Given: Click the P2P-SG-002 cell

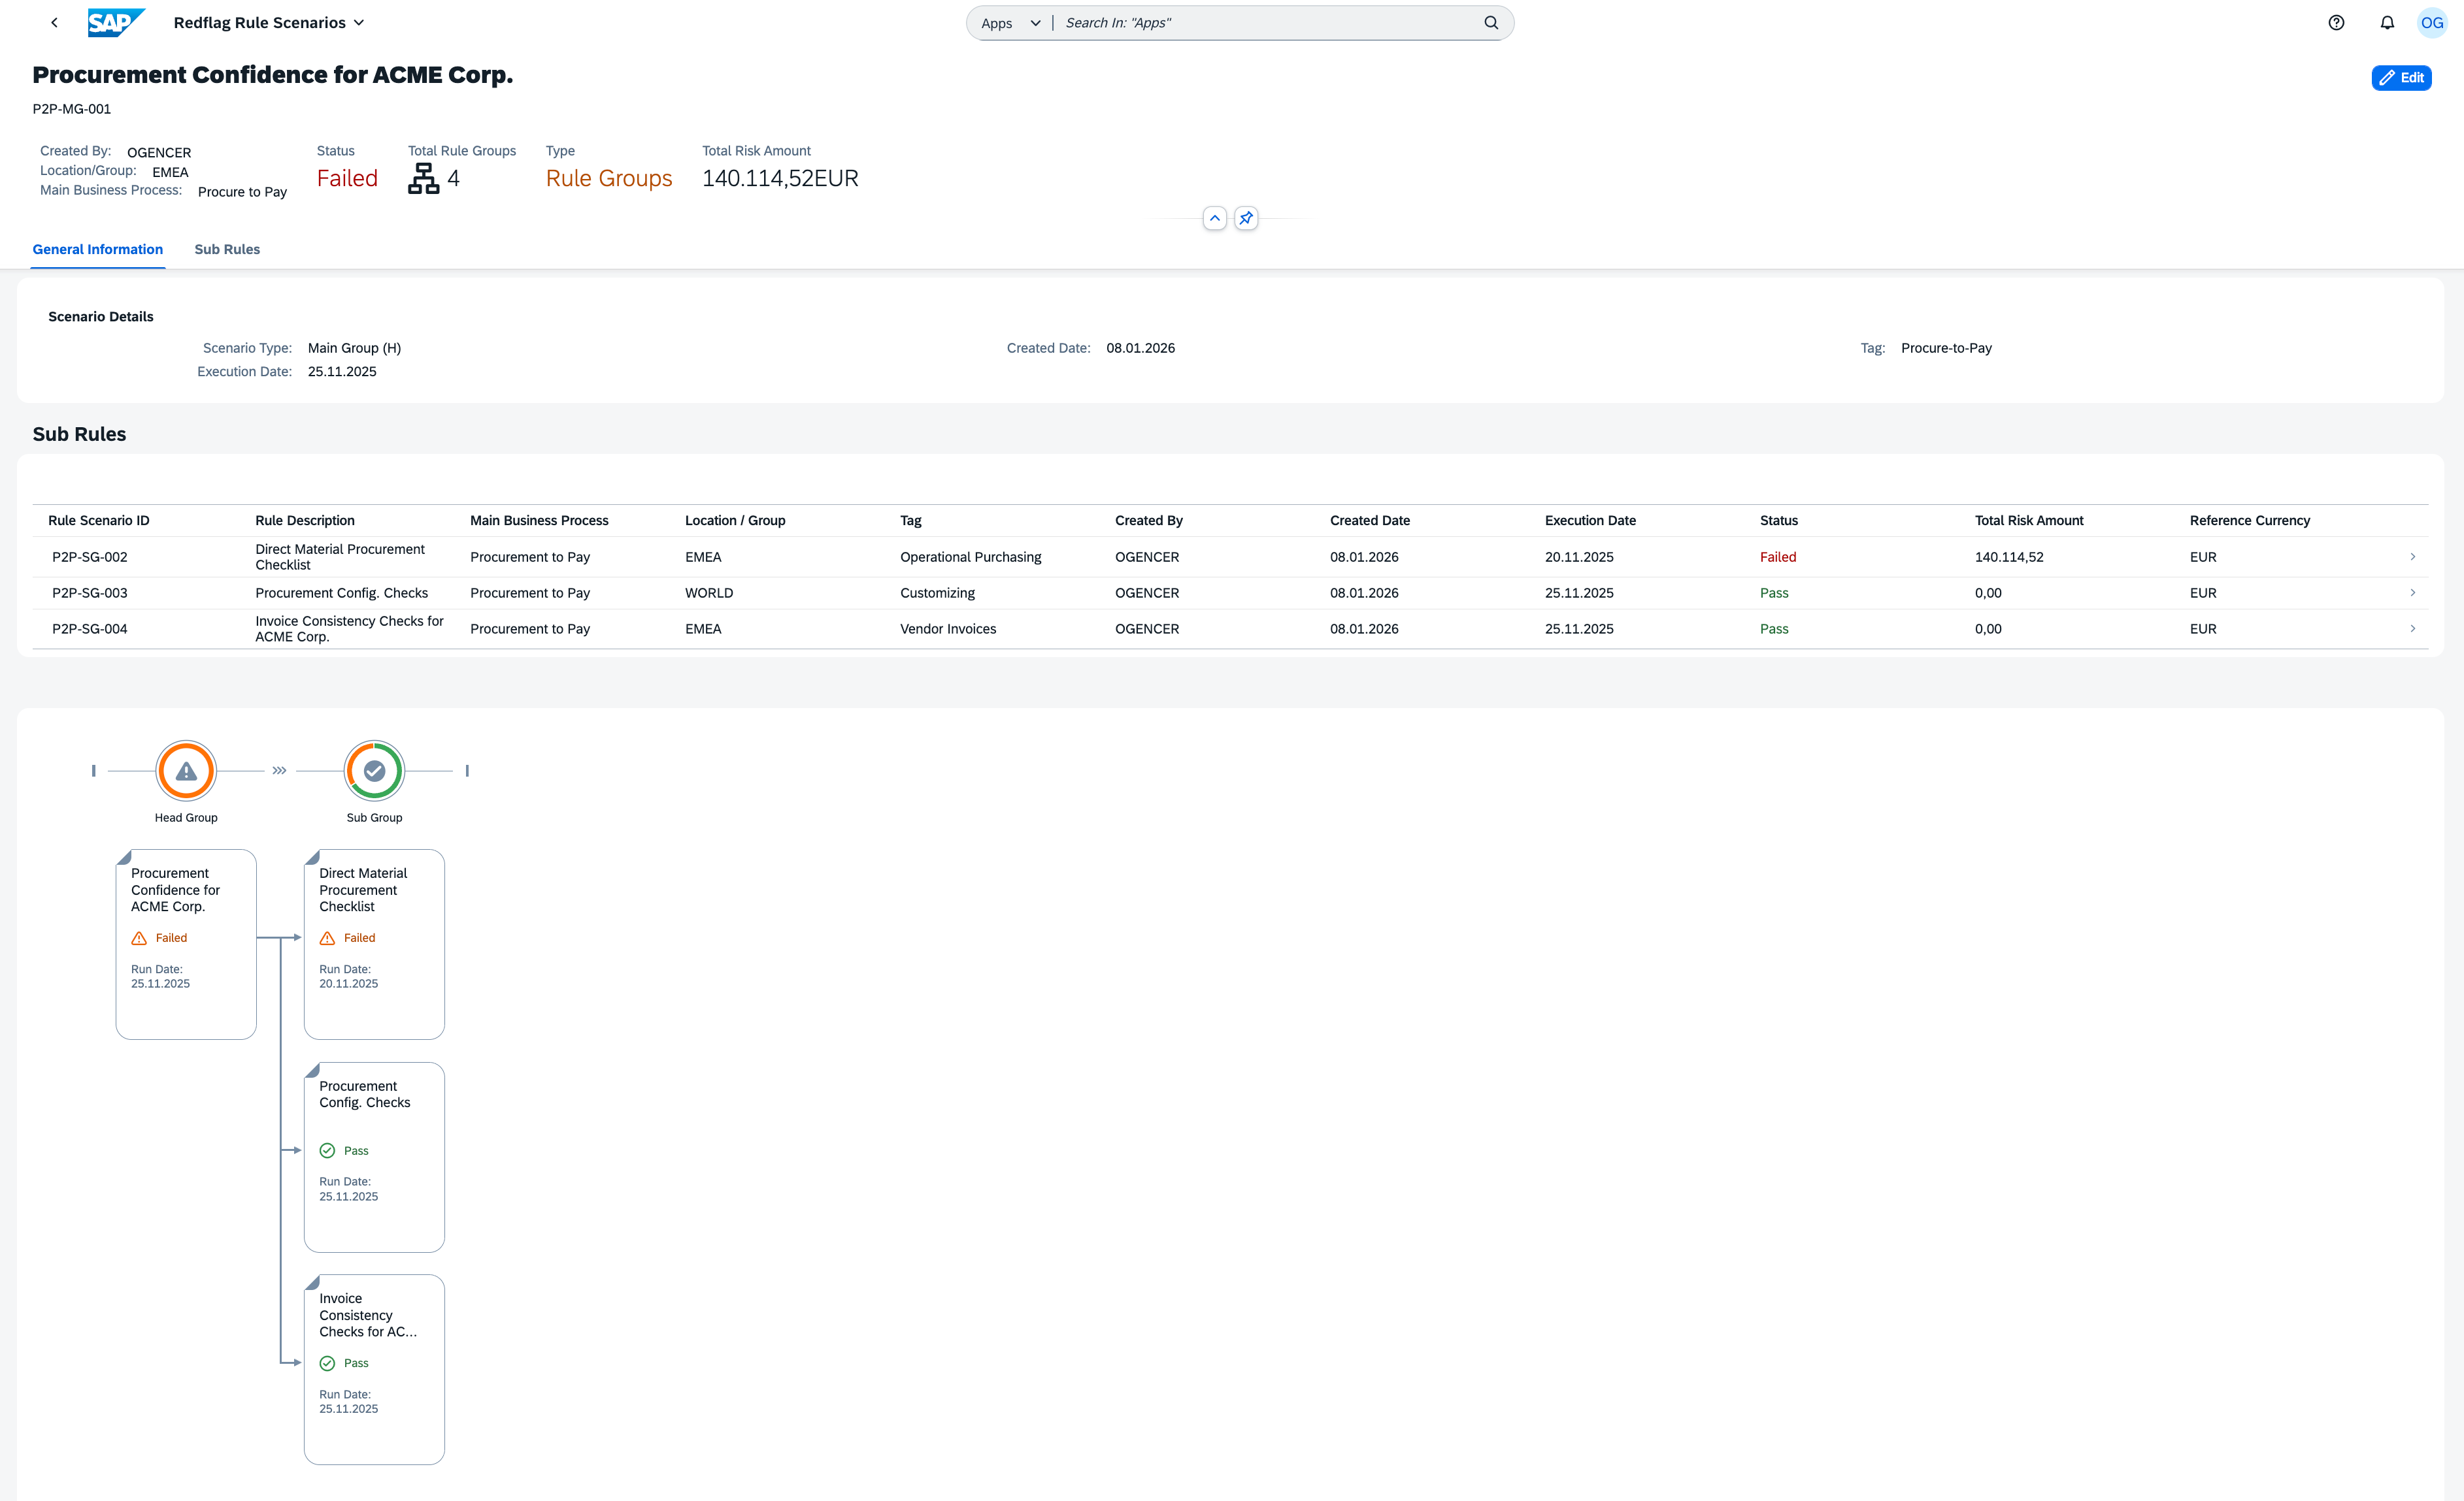Looking at the screenshot, I should click(x=90, y=557).
